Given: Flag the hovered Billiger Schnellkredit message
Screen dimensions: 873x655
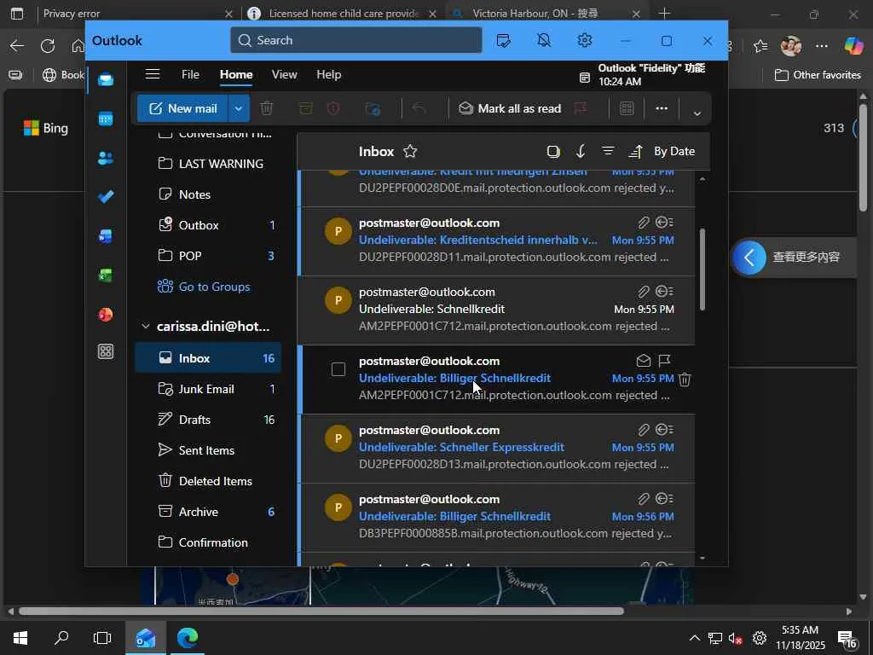Looking at the screenshot, I should (664, 361).
